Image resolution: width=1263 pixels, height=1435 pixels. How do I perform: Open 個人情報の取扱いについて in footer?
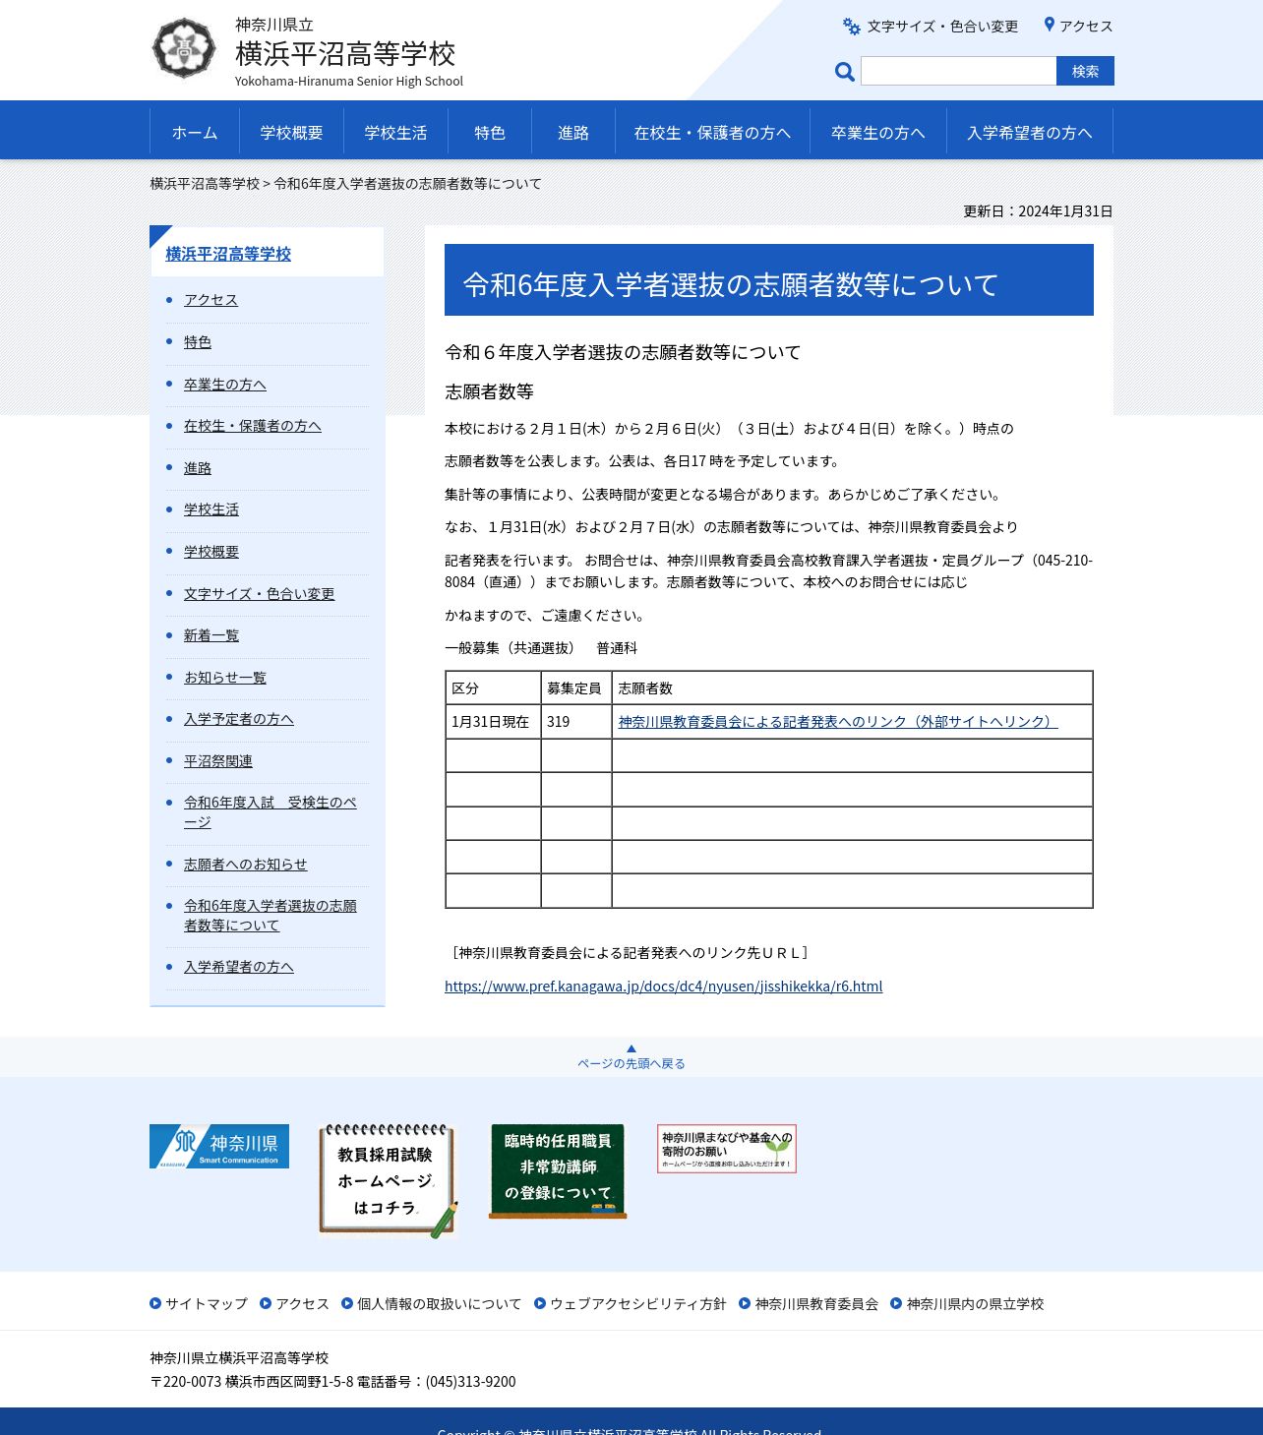440,1304
